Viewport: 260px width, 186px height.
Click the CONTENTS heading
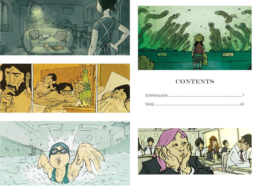(195, 82)
